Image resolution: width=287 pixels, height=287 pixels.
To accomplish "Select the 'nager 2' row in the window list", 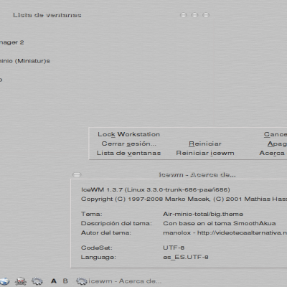I will point(12,42).
